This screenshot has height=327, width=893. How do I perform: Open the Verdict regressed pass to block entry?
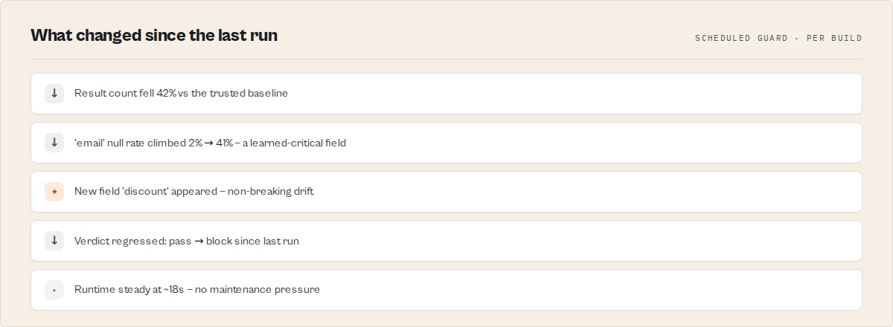[446, 241]
